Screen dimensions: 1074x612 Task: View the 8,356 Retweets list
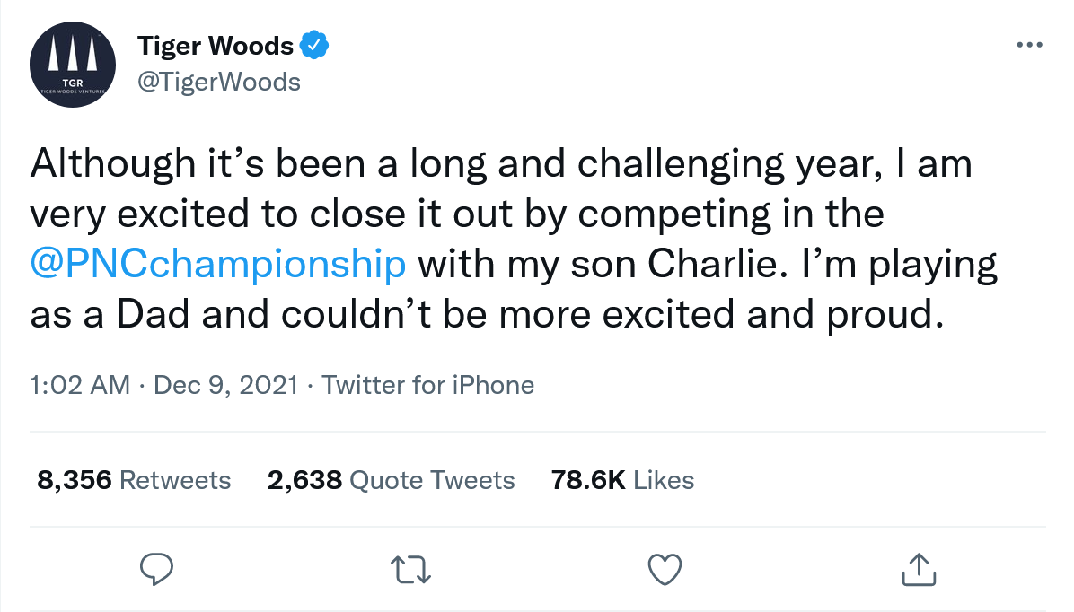point(134,480)
